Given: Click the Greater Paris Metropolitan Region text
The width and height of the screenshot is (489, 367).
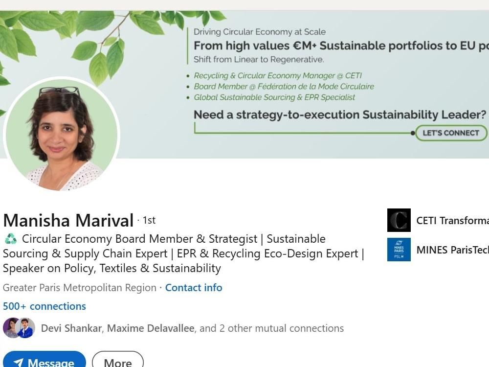Looking at the screenshot, I should tap(80, 287).
